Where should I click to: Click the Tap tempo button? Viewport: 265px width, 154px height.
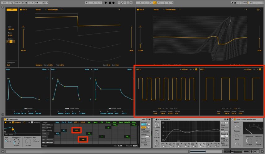click(x=12, y=3)
